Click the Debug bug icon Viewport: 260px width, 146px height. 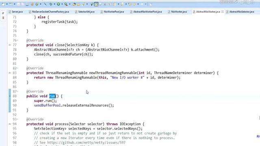click(x=51, y=4)
